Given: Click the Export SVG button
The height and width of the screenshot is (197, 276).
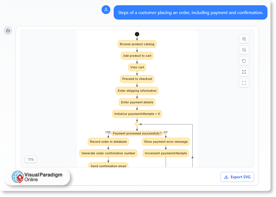Looking at the screenshot, I should (237, 177).
